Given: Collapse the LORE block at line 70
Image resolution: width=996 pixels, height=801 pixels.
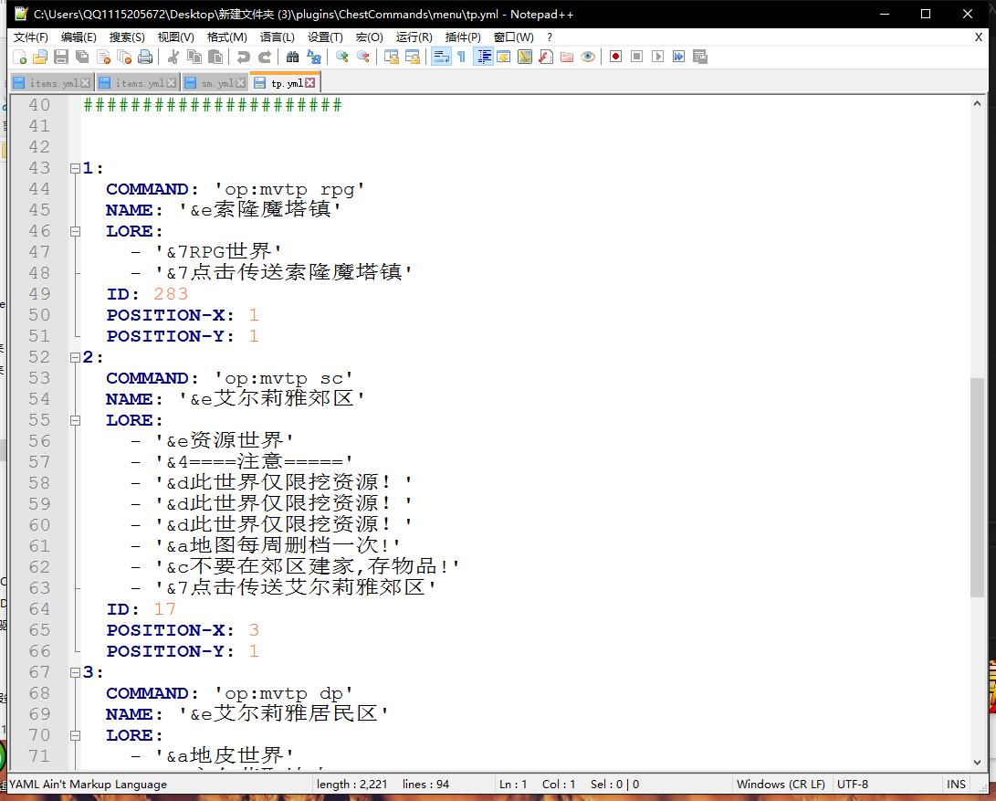Looking at the screenshot, I should [x=75, y=735].
